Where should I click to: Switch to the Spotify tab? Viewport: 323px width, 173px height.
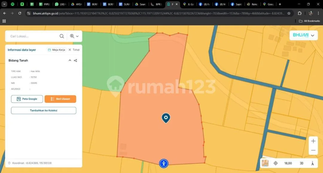click(x=13, y=4)
